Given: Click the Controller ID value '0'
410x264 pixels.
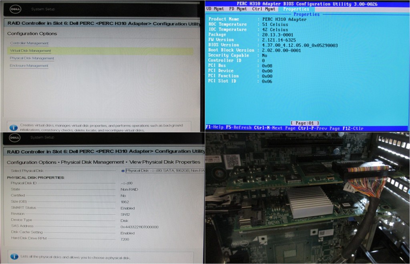Looking at the screenshot, I should click(x=263, y=61).
